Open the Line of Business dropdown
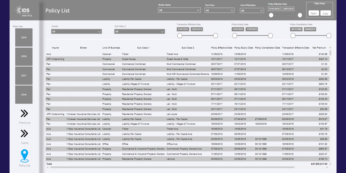This screenshot has height=173, width=346. tap(252, 10)
